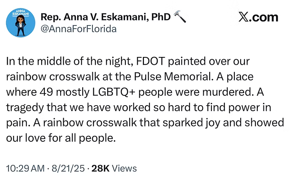This screenshot has height=181, width=291.
Task: Click the word tragedy in the tweet
Action: click(x=23, y=108)
